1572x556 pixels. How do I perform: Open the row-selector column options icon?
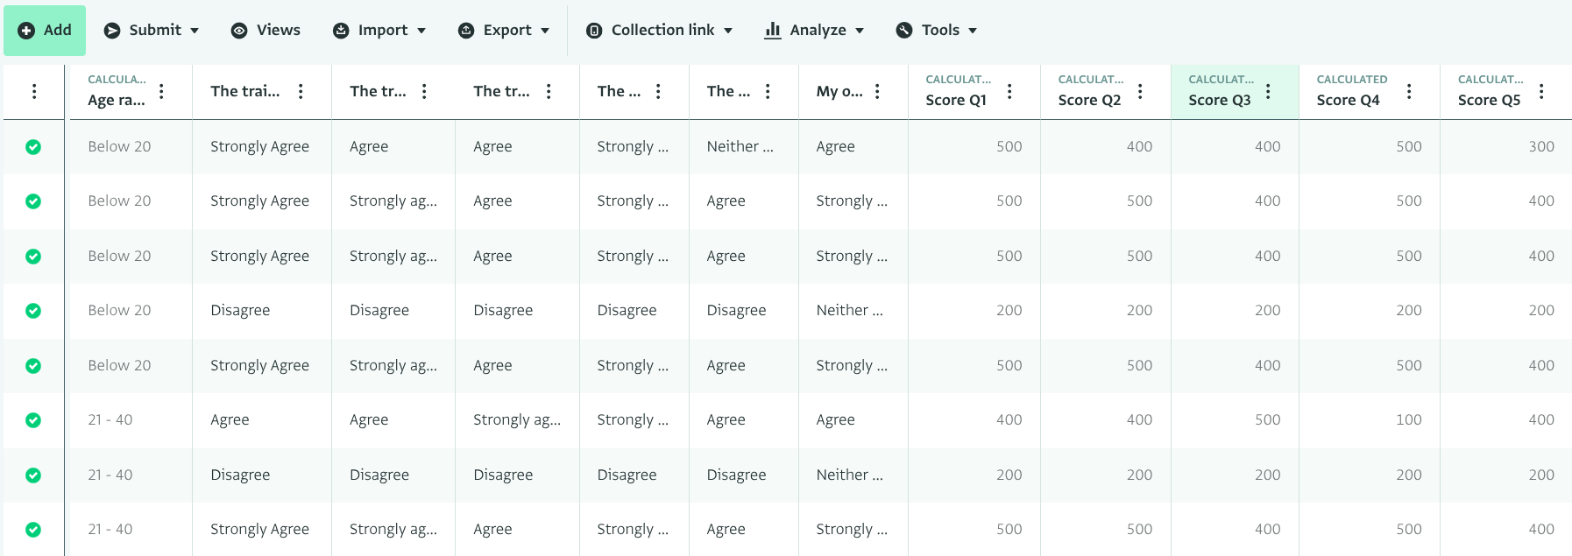[34, 91]
